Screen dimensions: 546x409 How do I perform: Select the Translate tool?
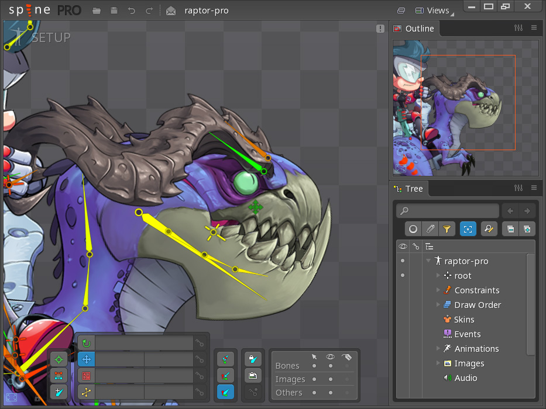point(86,359)
